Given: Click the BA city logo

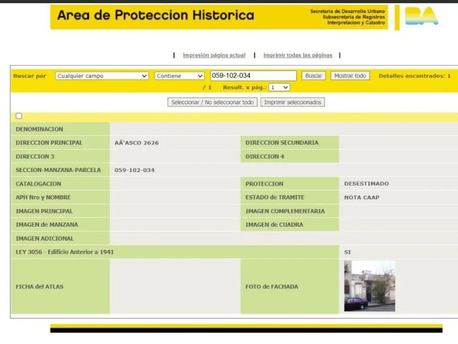Looking at the screenshot, I should (x=421, y=16).
